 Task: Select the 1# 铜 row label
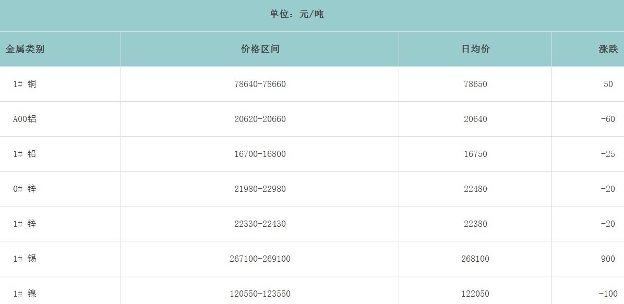click(x=25, y=84)
